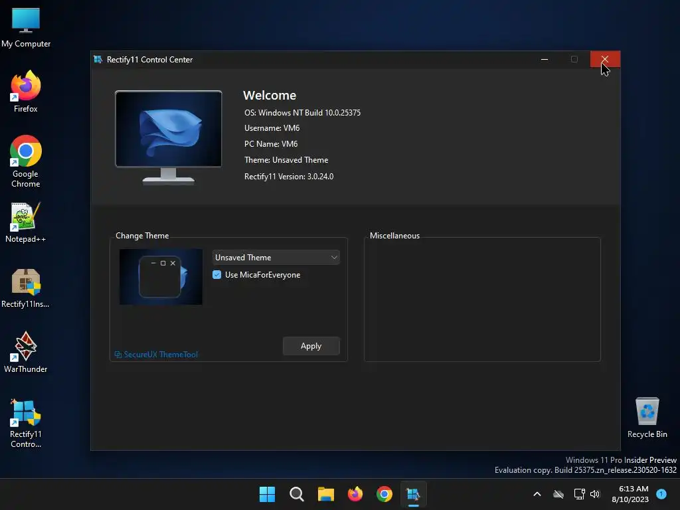Click the Username: VM6 text
680x510 pixels.
[272, 128]
